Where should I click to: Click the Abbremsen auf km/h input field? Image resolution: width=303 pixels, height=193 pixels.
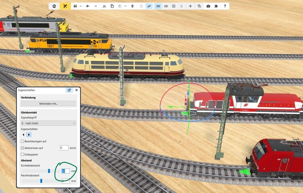(64, 148)
